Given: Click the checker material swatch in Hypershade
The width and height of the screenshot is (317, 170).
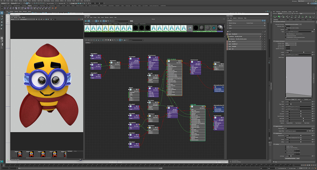Looking at the screenshot, I should 207,28.
